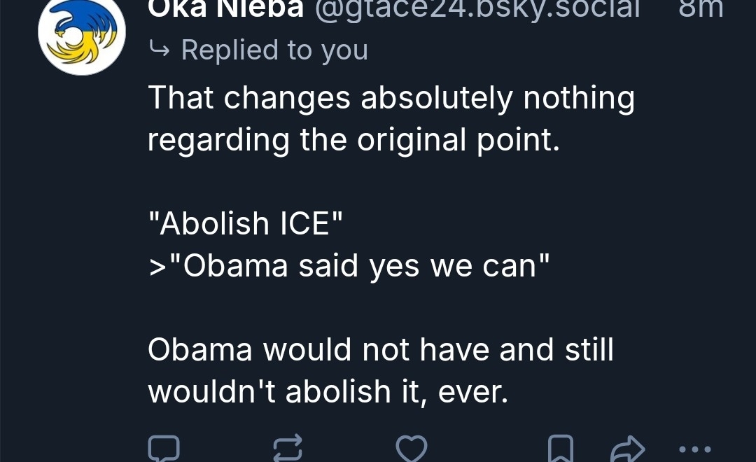Click the line "That changes absolutely nothing"
The height and width of the screenshot is (462, 756).
[391, 98]
